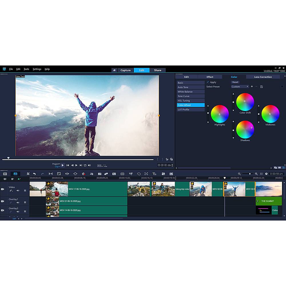
Task: Add a new preset with plus icon
Action: [252, 86]
